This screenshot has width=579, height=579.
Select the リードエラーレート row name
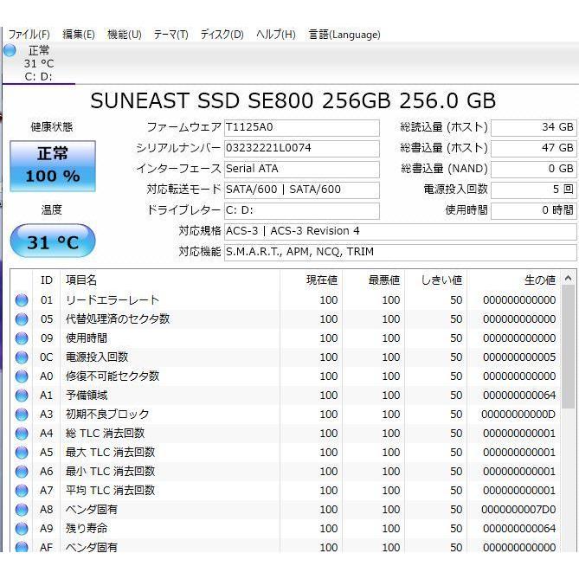113,300
